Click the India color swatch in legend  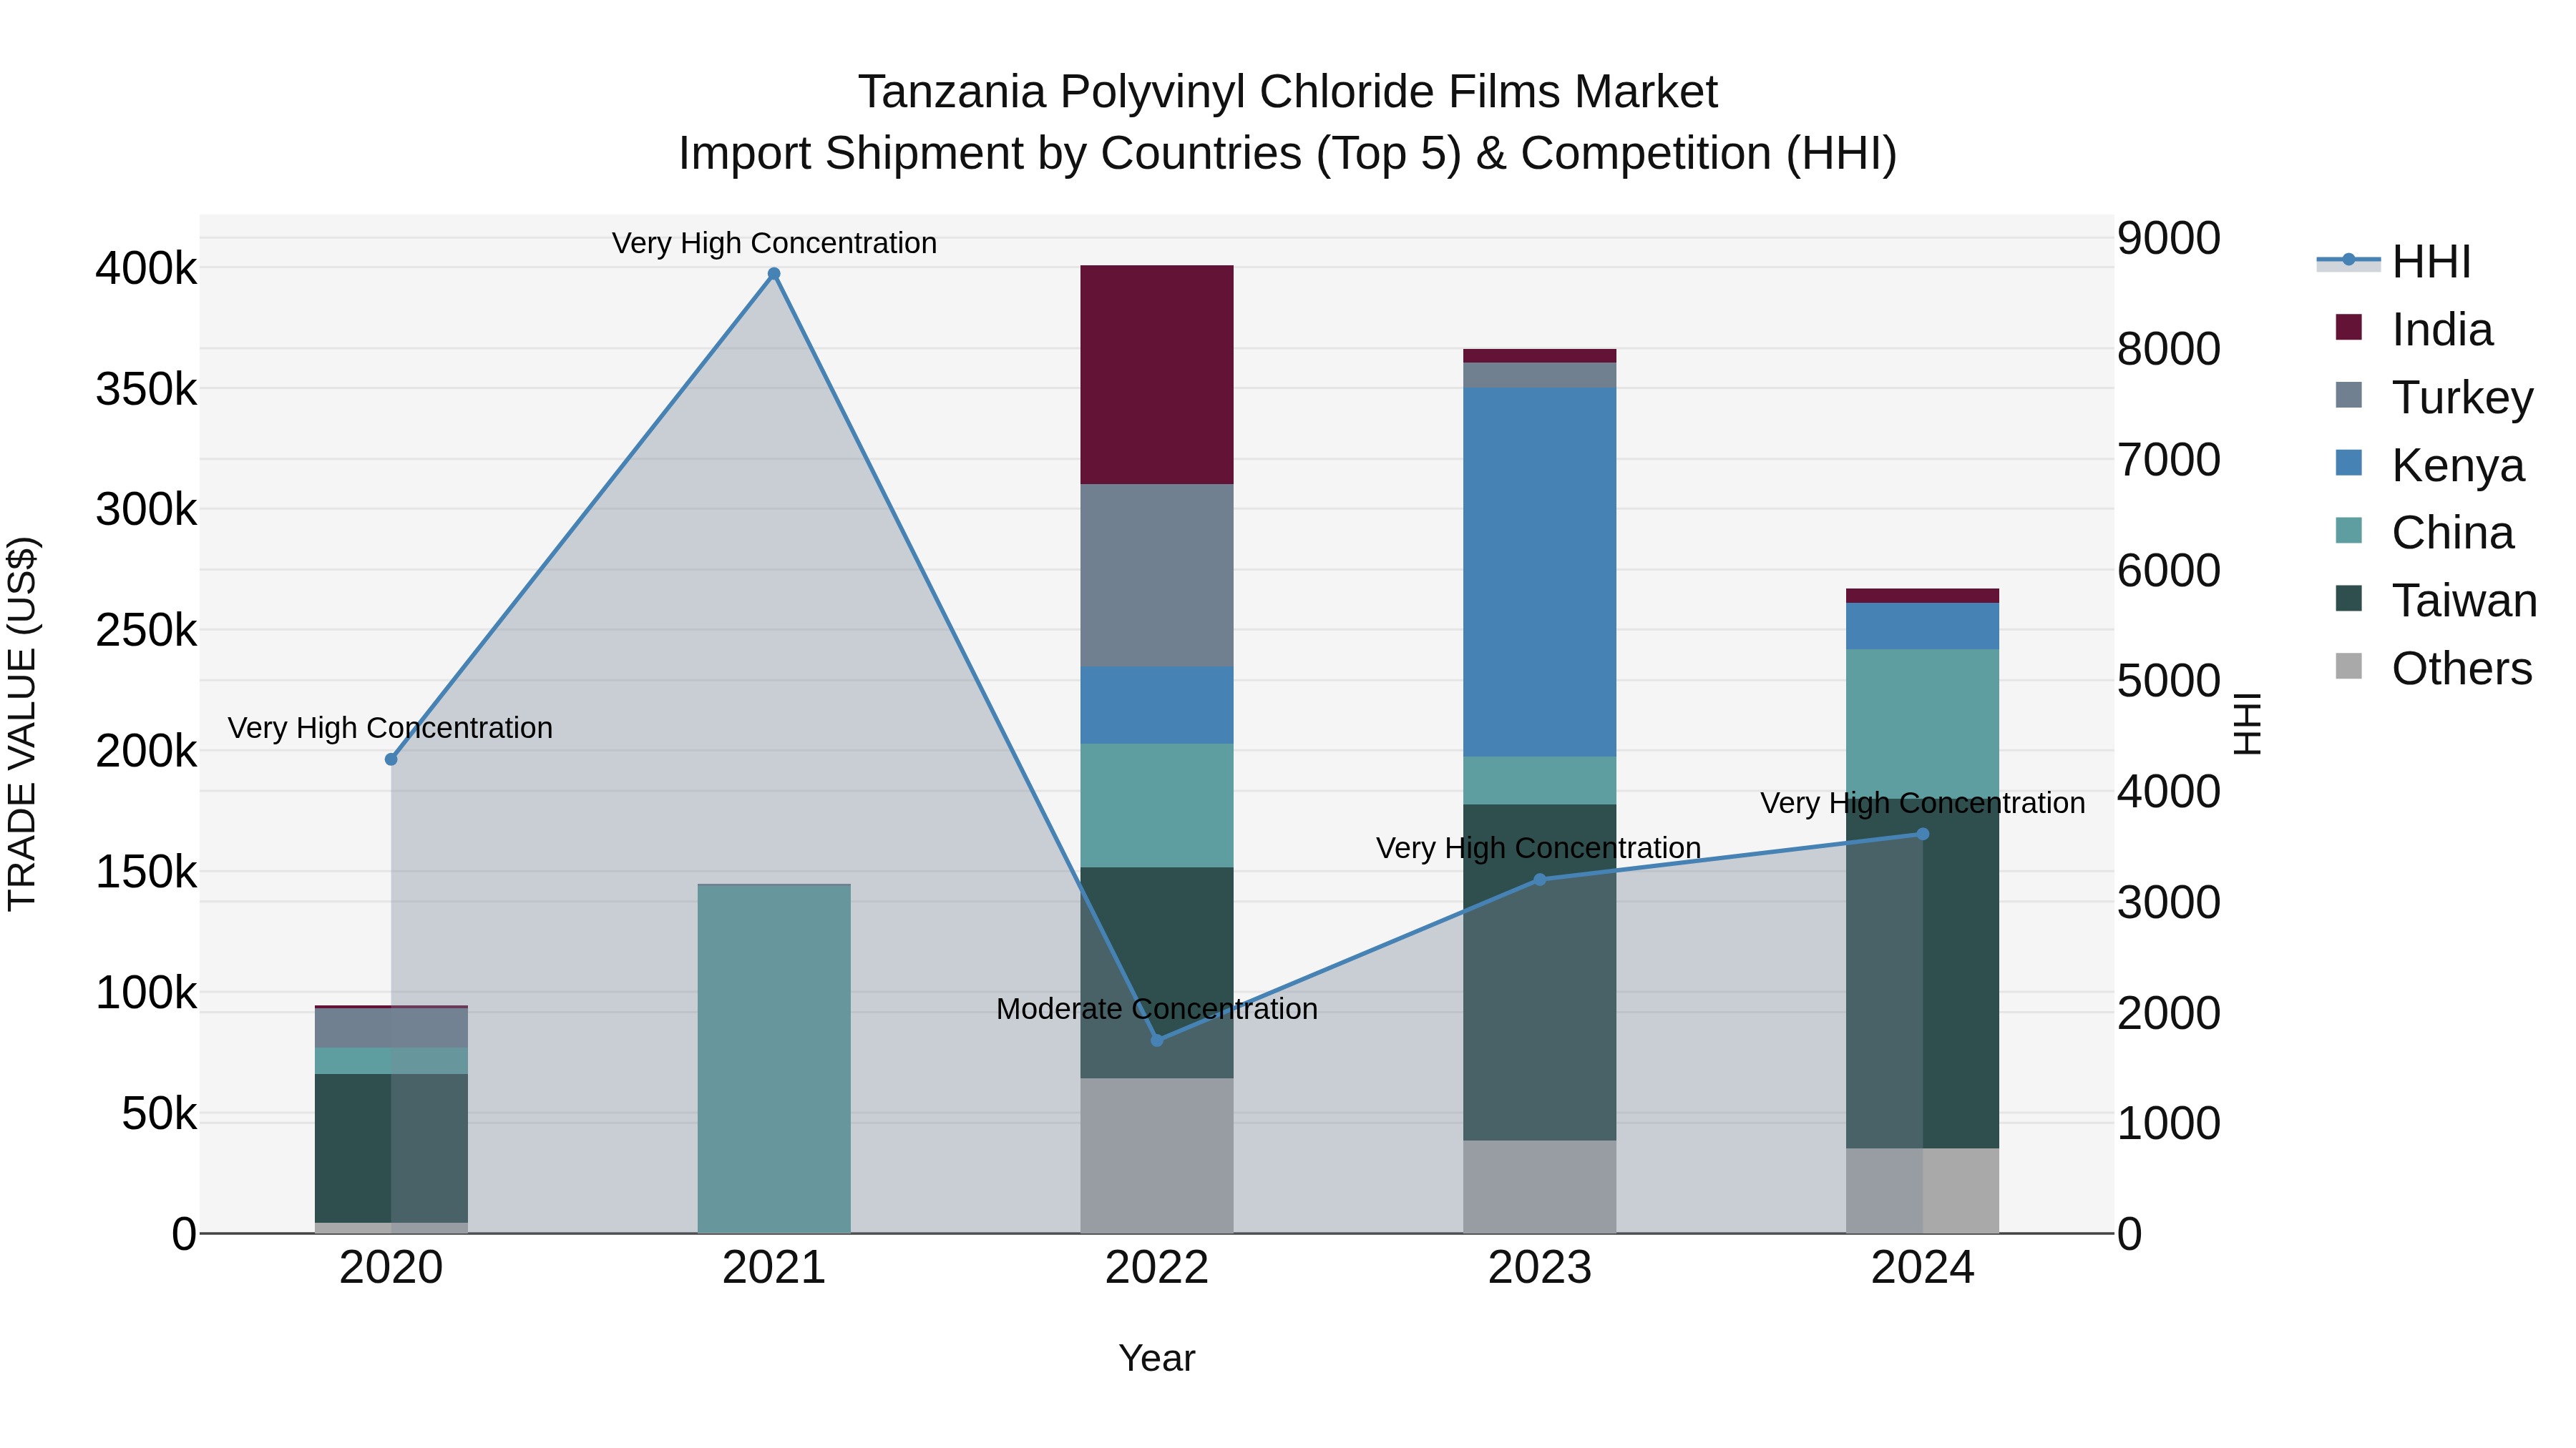point(2349,327)
